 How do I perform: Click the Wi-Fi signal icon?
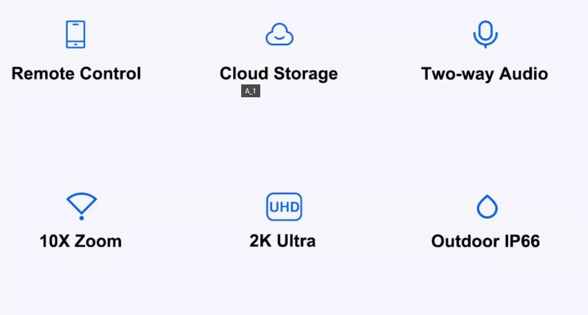click(x=82, y=206)
